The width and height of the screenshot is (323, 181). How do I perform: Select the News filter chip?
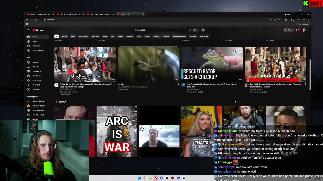(73, 36)
